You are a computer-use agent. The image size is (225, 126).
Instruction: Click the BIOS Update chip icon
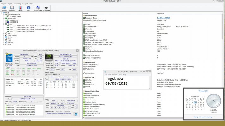tap(46, 8)
